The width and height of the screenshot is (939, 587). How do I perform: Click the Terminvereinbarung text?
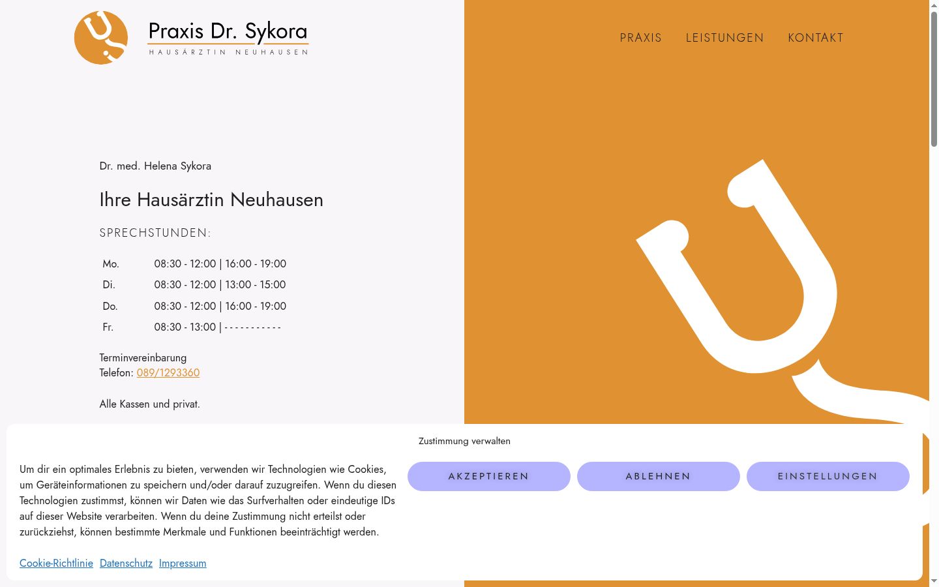[143, 357]
